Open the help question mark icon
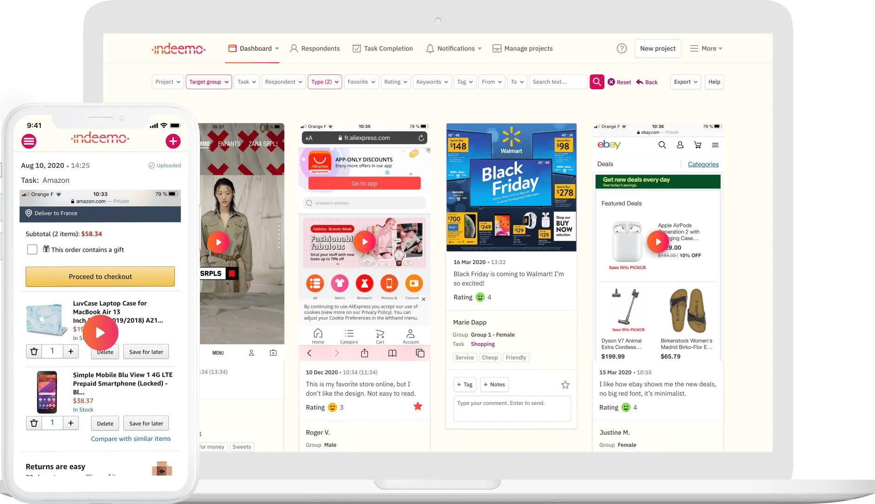Viewport: 875px width, 504px height. tap(622, 48)
